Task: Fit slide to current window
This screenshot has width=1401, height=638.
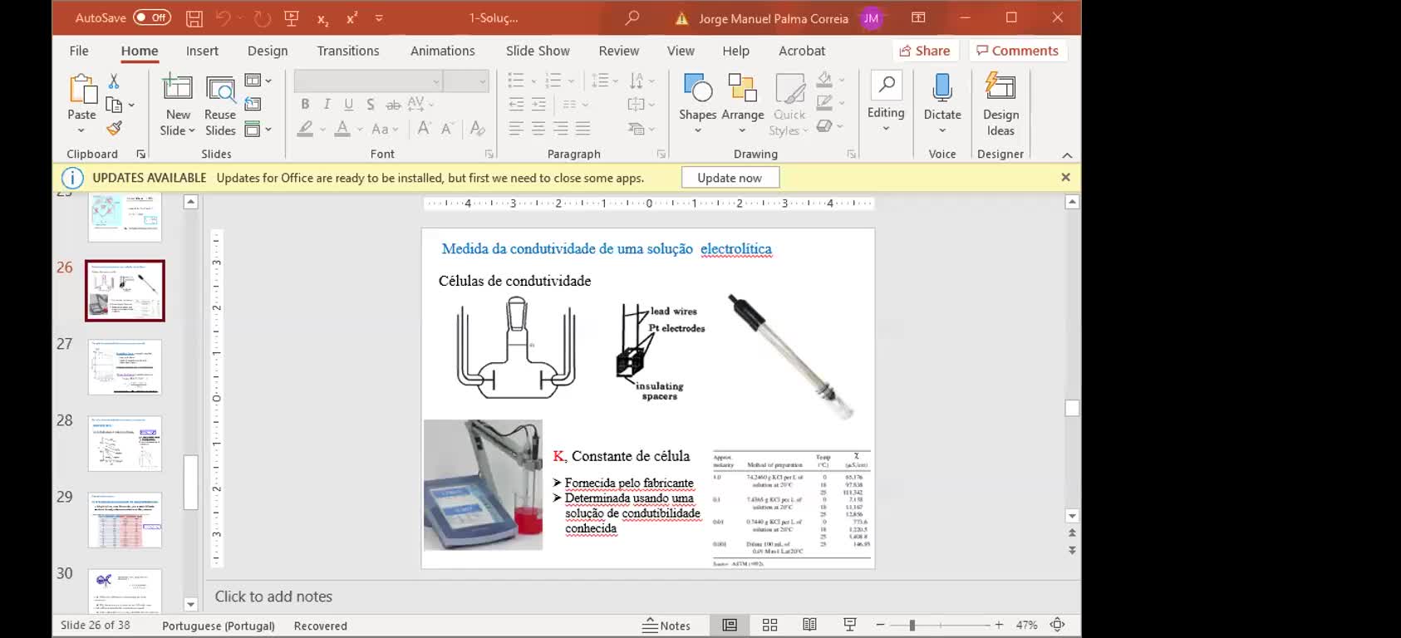Action: coord(1057,625)
